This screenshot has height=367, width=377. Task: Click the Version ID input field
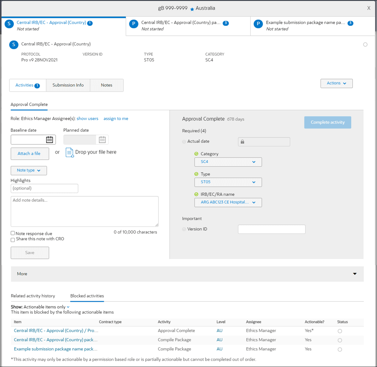(x=271, y=229)
